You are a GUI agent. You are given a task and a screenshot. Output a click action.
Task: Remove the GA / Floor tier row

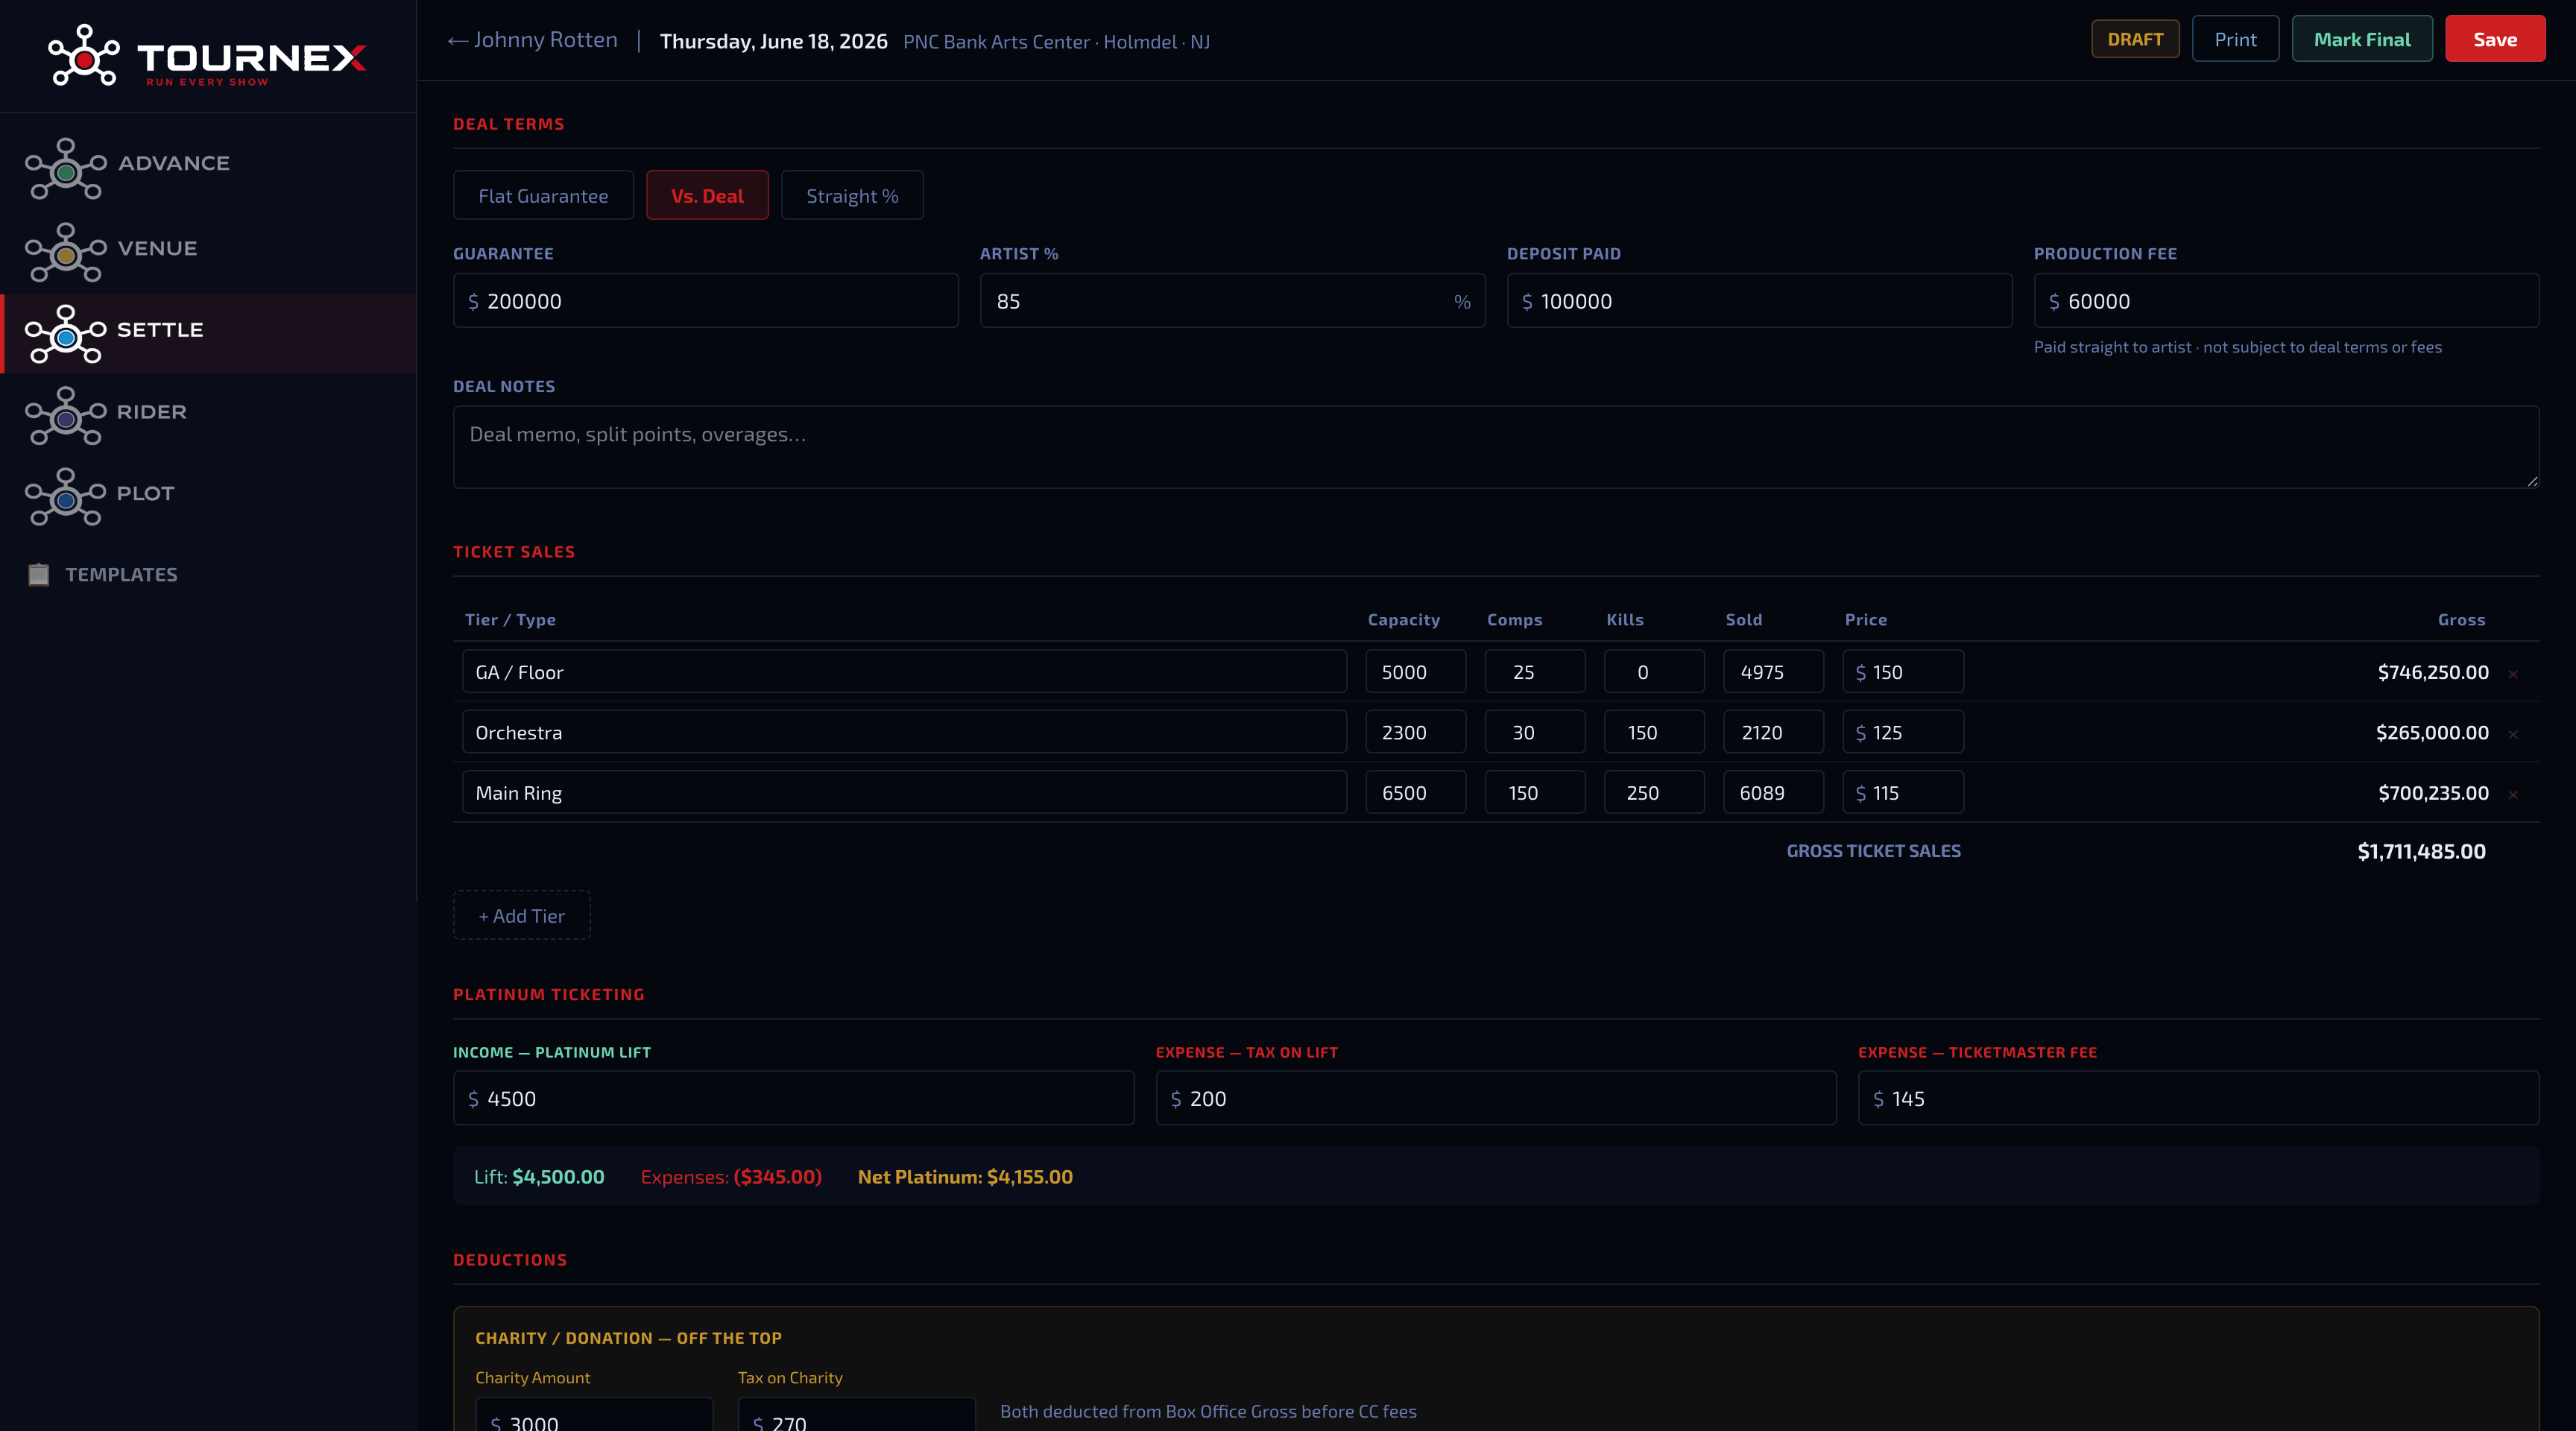[x=2513, y=674]
